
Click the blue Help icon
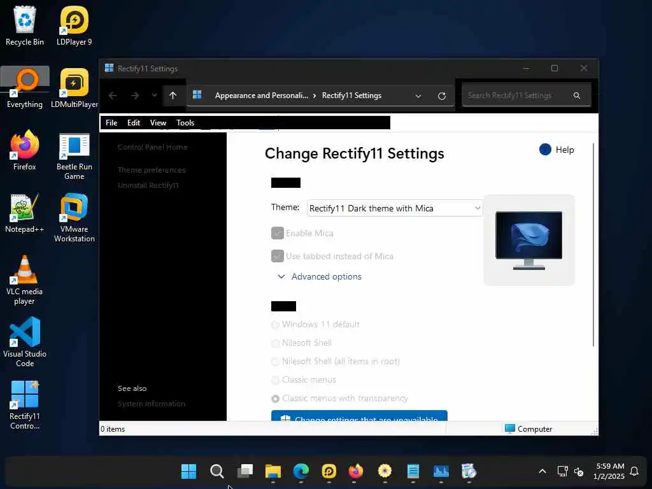[x=545, y=149]
